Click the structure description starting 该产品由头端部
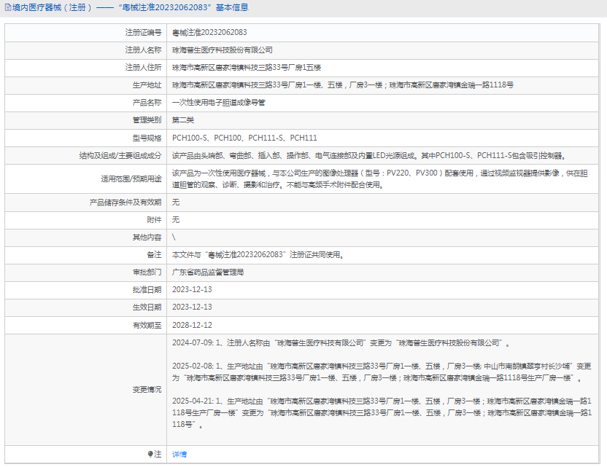The width and height of the screenshot is (607, 467). pyautogui.click(x=369, y=155)
